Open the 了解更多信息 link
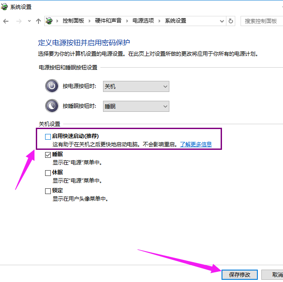 (195, 144)
